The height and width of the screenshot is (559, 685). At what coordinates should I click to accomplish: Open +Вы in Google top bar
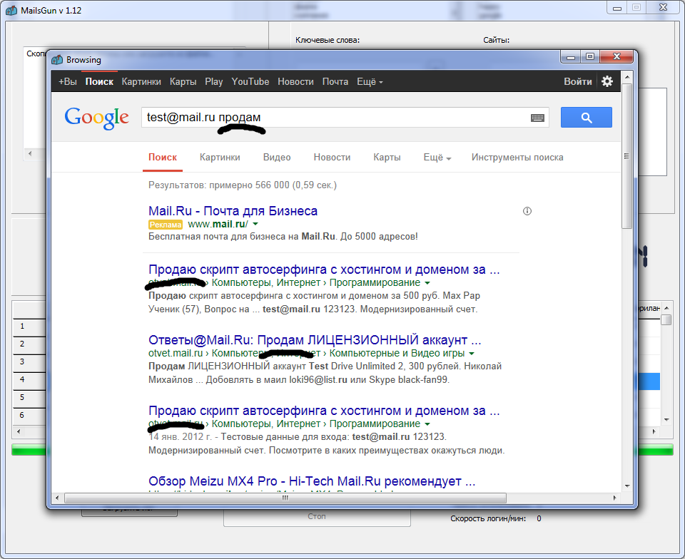pos(68,81)
